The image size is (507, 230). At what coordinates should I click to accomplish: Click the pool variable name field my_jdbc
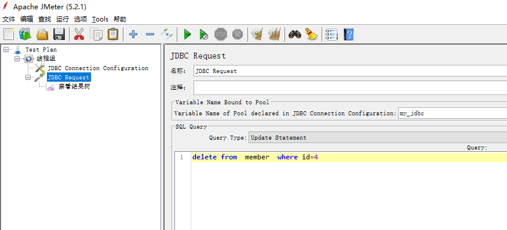point(453,114)
